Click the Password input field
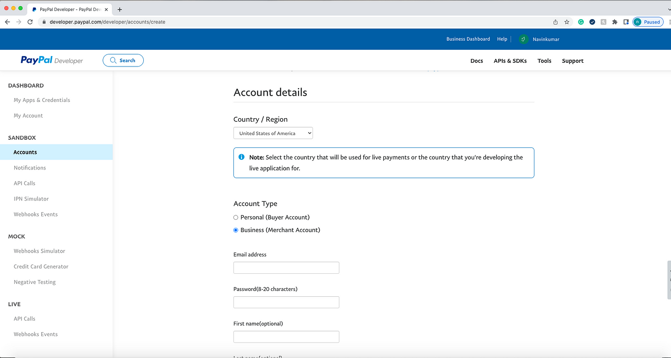Image resolution: width=671 pixels, height=358 pixels. (286, 302)
